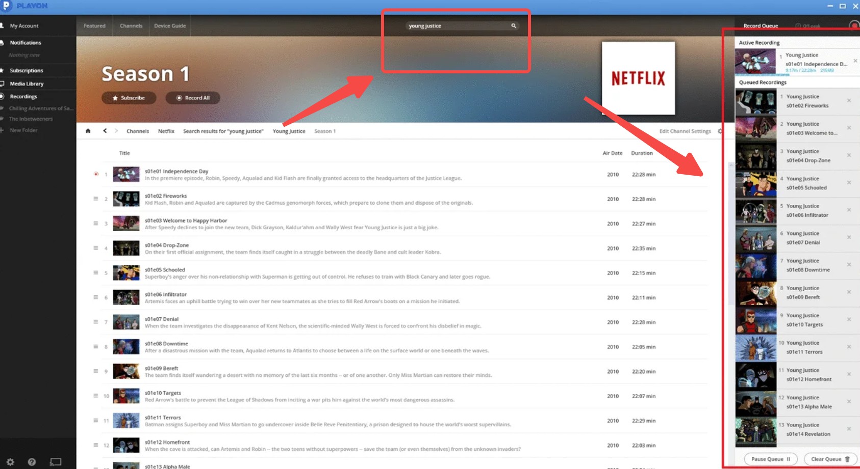The image size is (860, 469).
Task: Remove s01e05 Schooled from queue
Action: pyautogui.click(x=849, y=182)
